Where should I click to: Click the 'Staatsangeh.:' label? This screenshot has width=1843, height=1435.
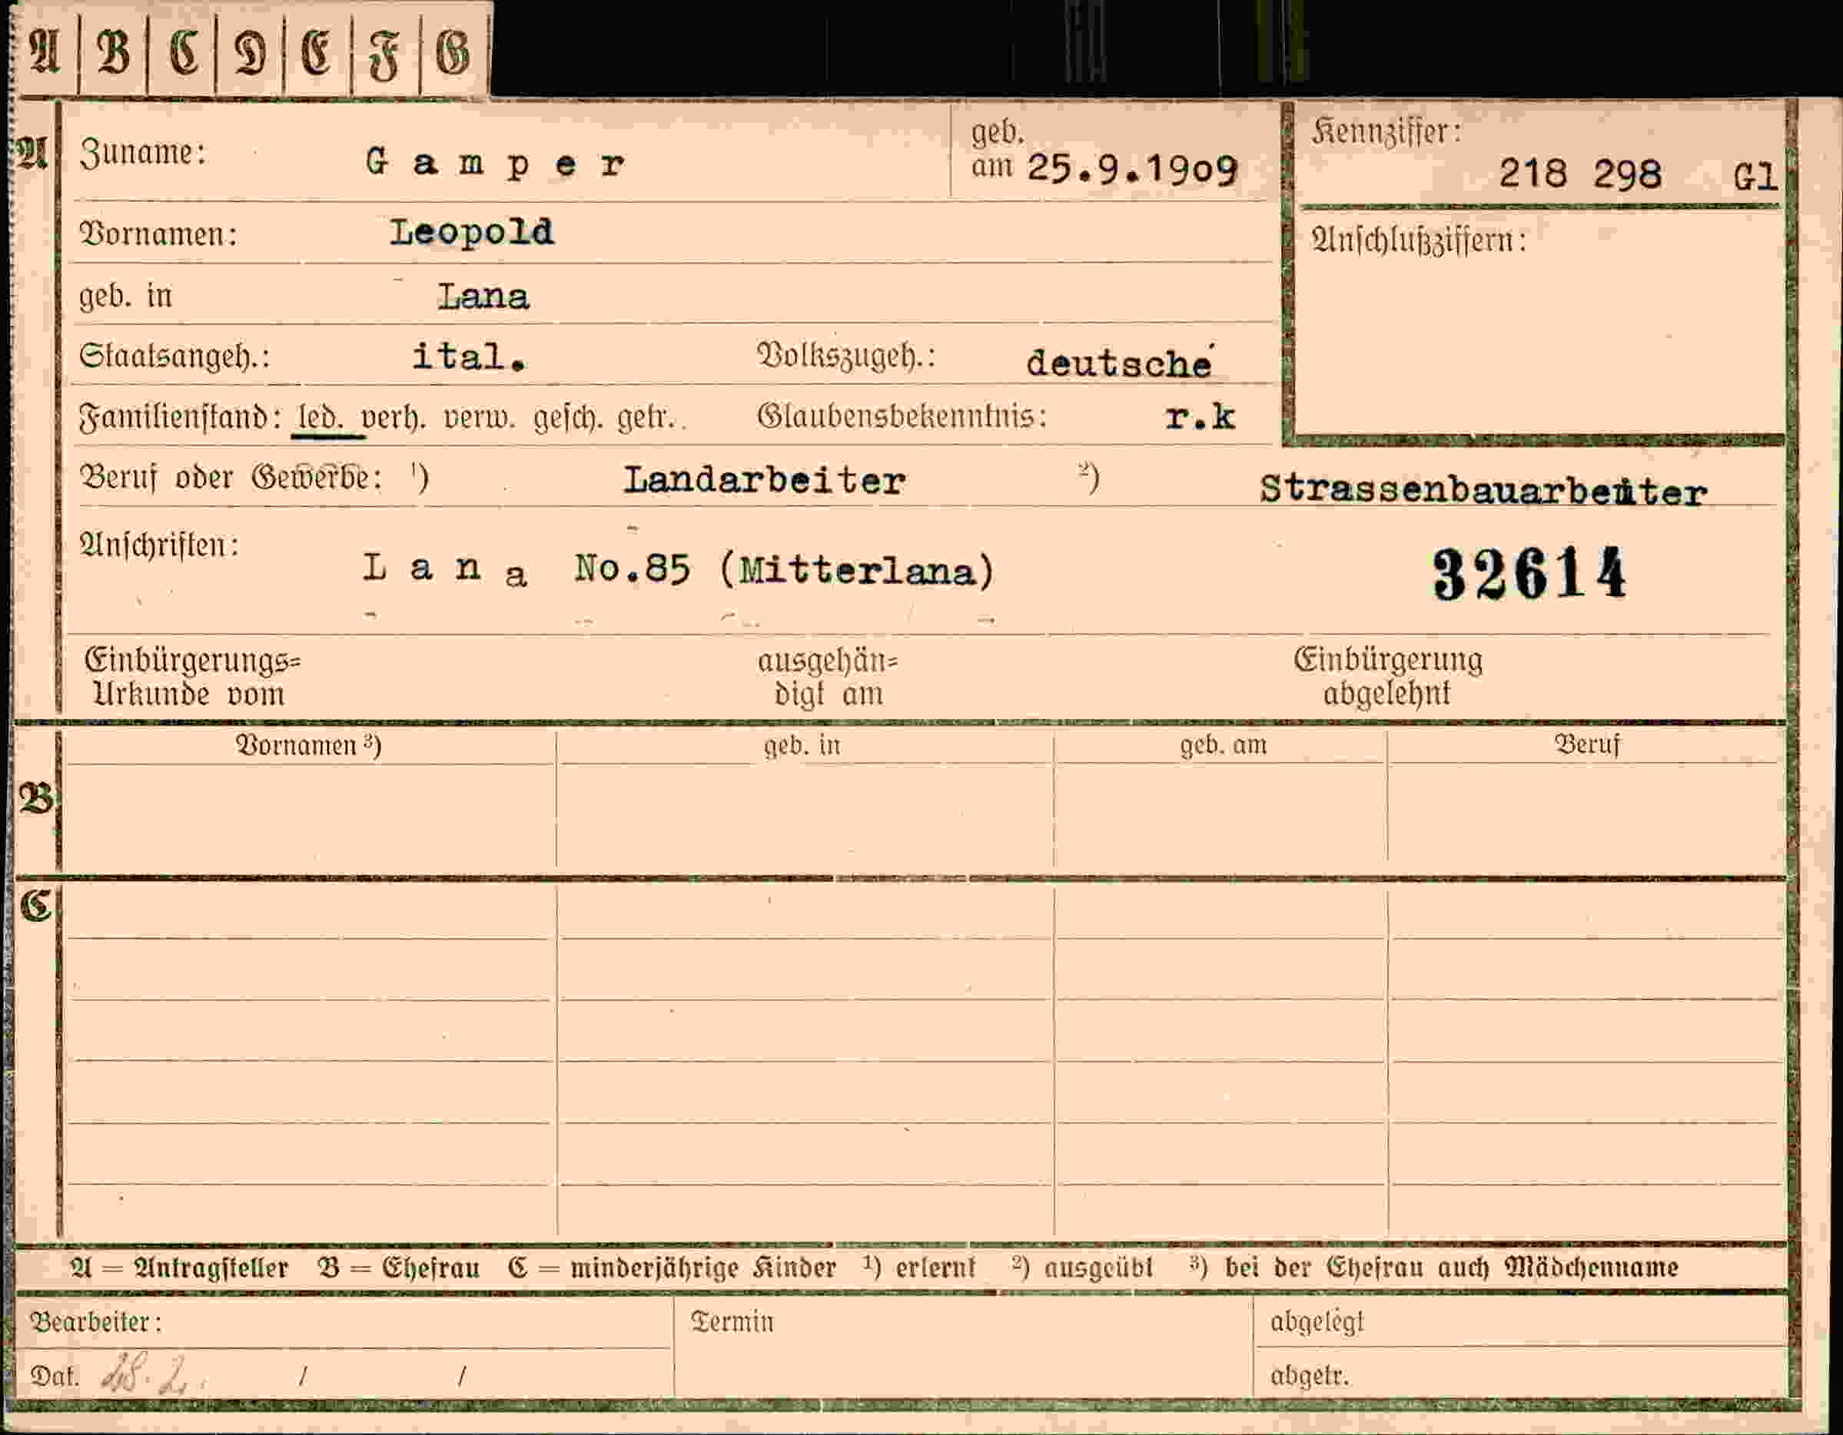pos(174,357)
